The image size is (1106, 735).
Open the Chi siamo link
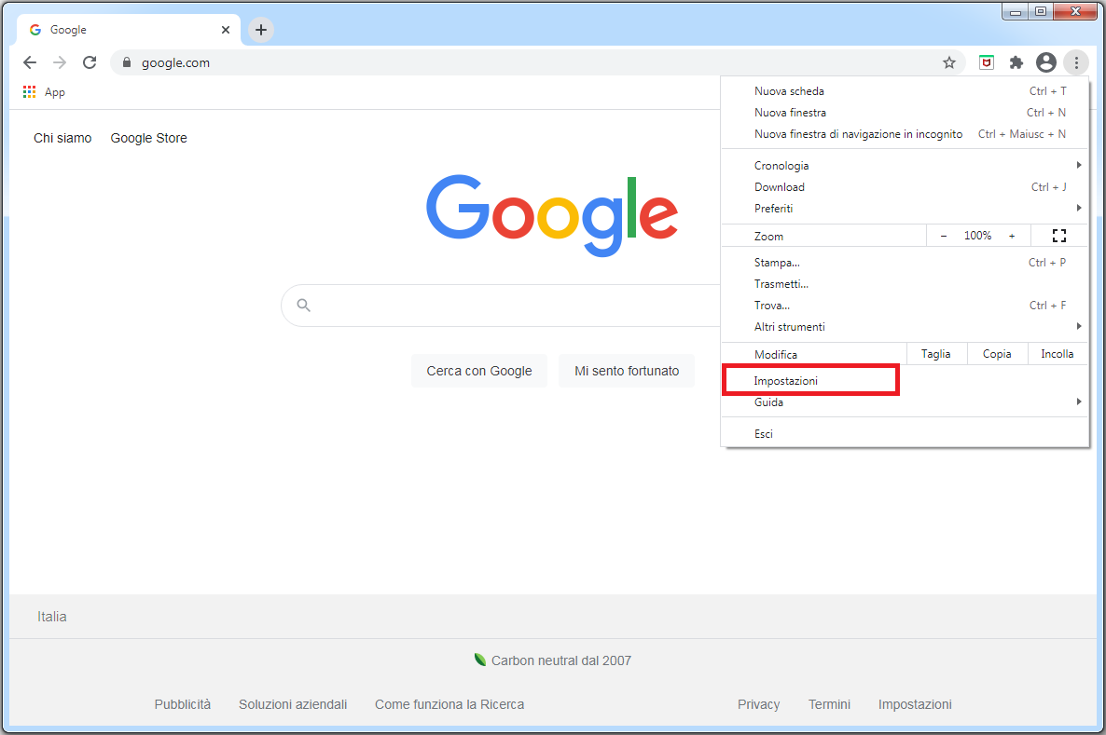[x=62, y=138]
